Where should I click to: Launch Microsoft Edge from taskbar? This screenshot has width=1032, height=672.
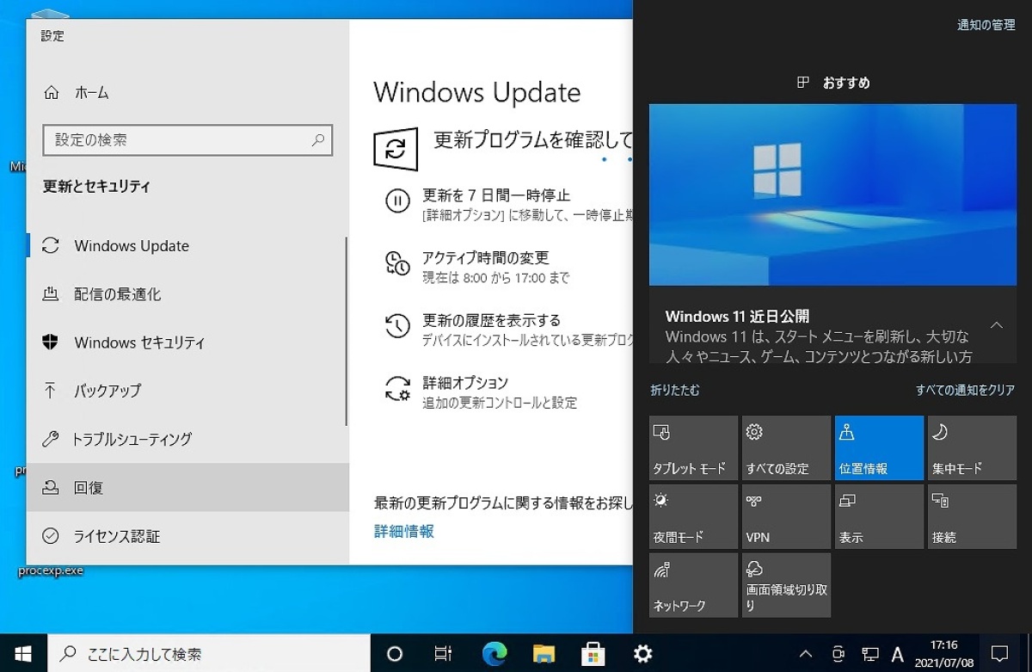coord(494,654)
